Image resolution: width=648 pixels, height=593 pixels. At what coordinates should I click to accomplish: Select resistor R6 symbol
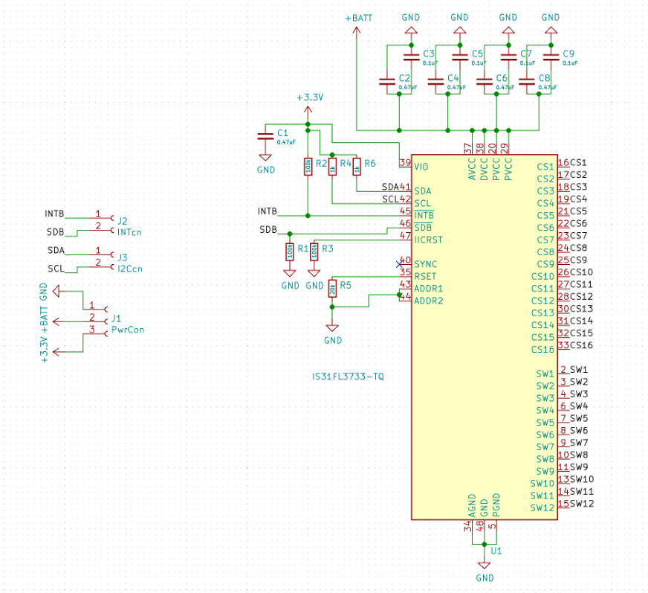(357, 166)
